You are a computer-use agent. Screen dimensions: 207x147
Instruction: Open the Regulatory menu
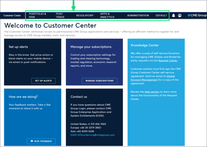[85, 16]
